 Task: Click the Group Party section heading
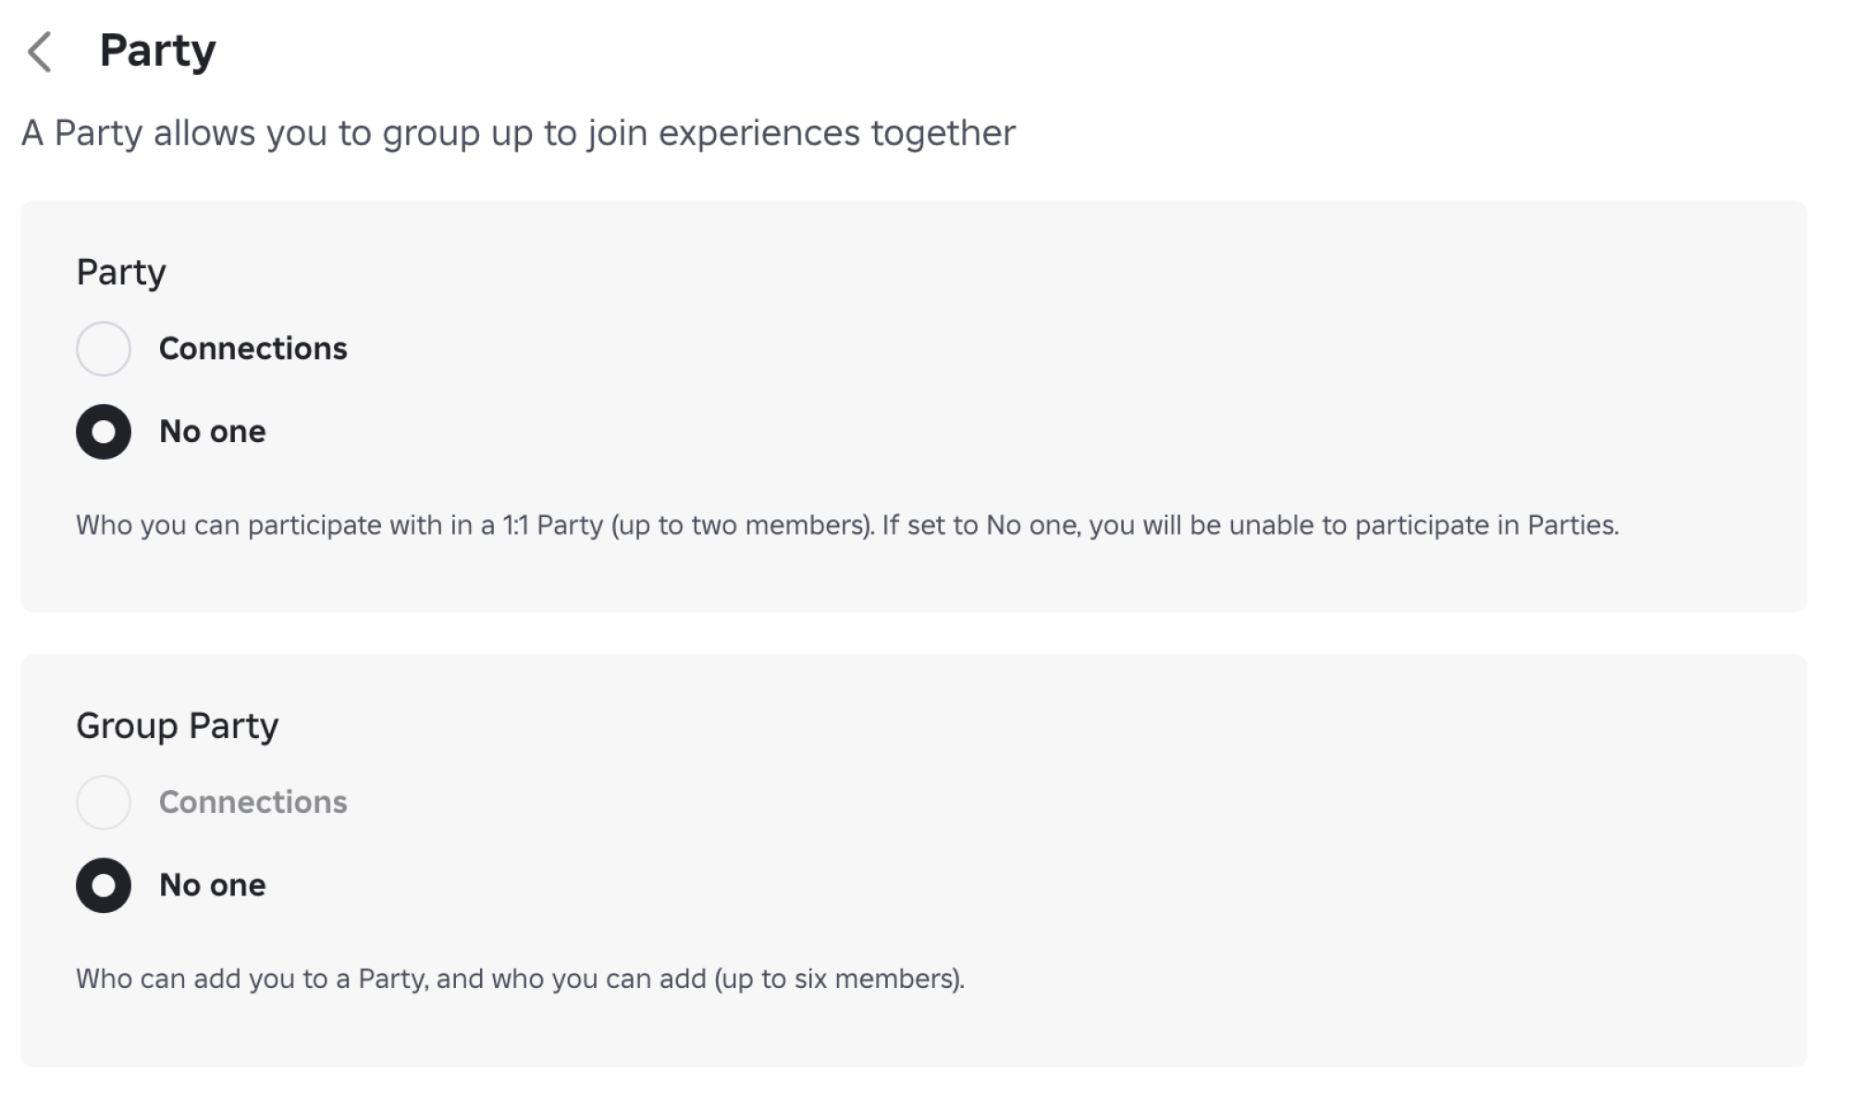tap(177, 726)
